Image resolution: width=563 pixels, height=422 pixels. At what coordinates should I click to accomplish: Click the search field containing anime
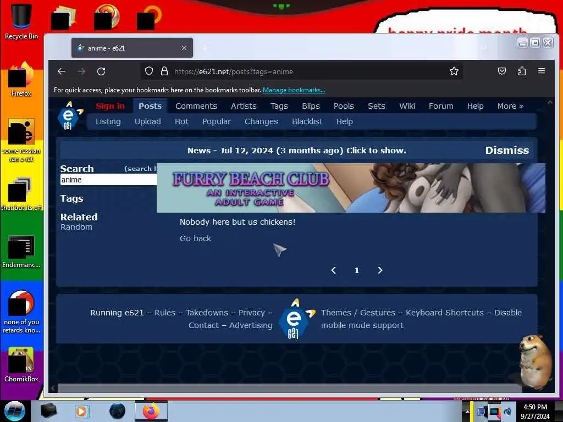108,180
